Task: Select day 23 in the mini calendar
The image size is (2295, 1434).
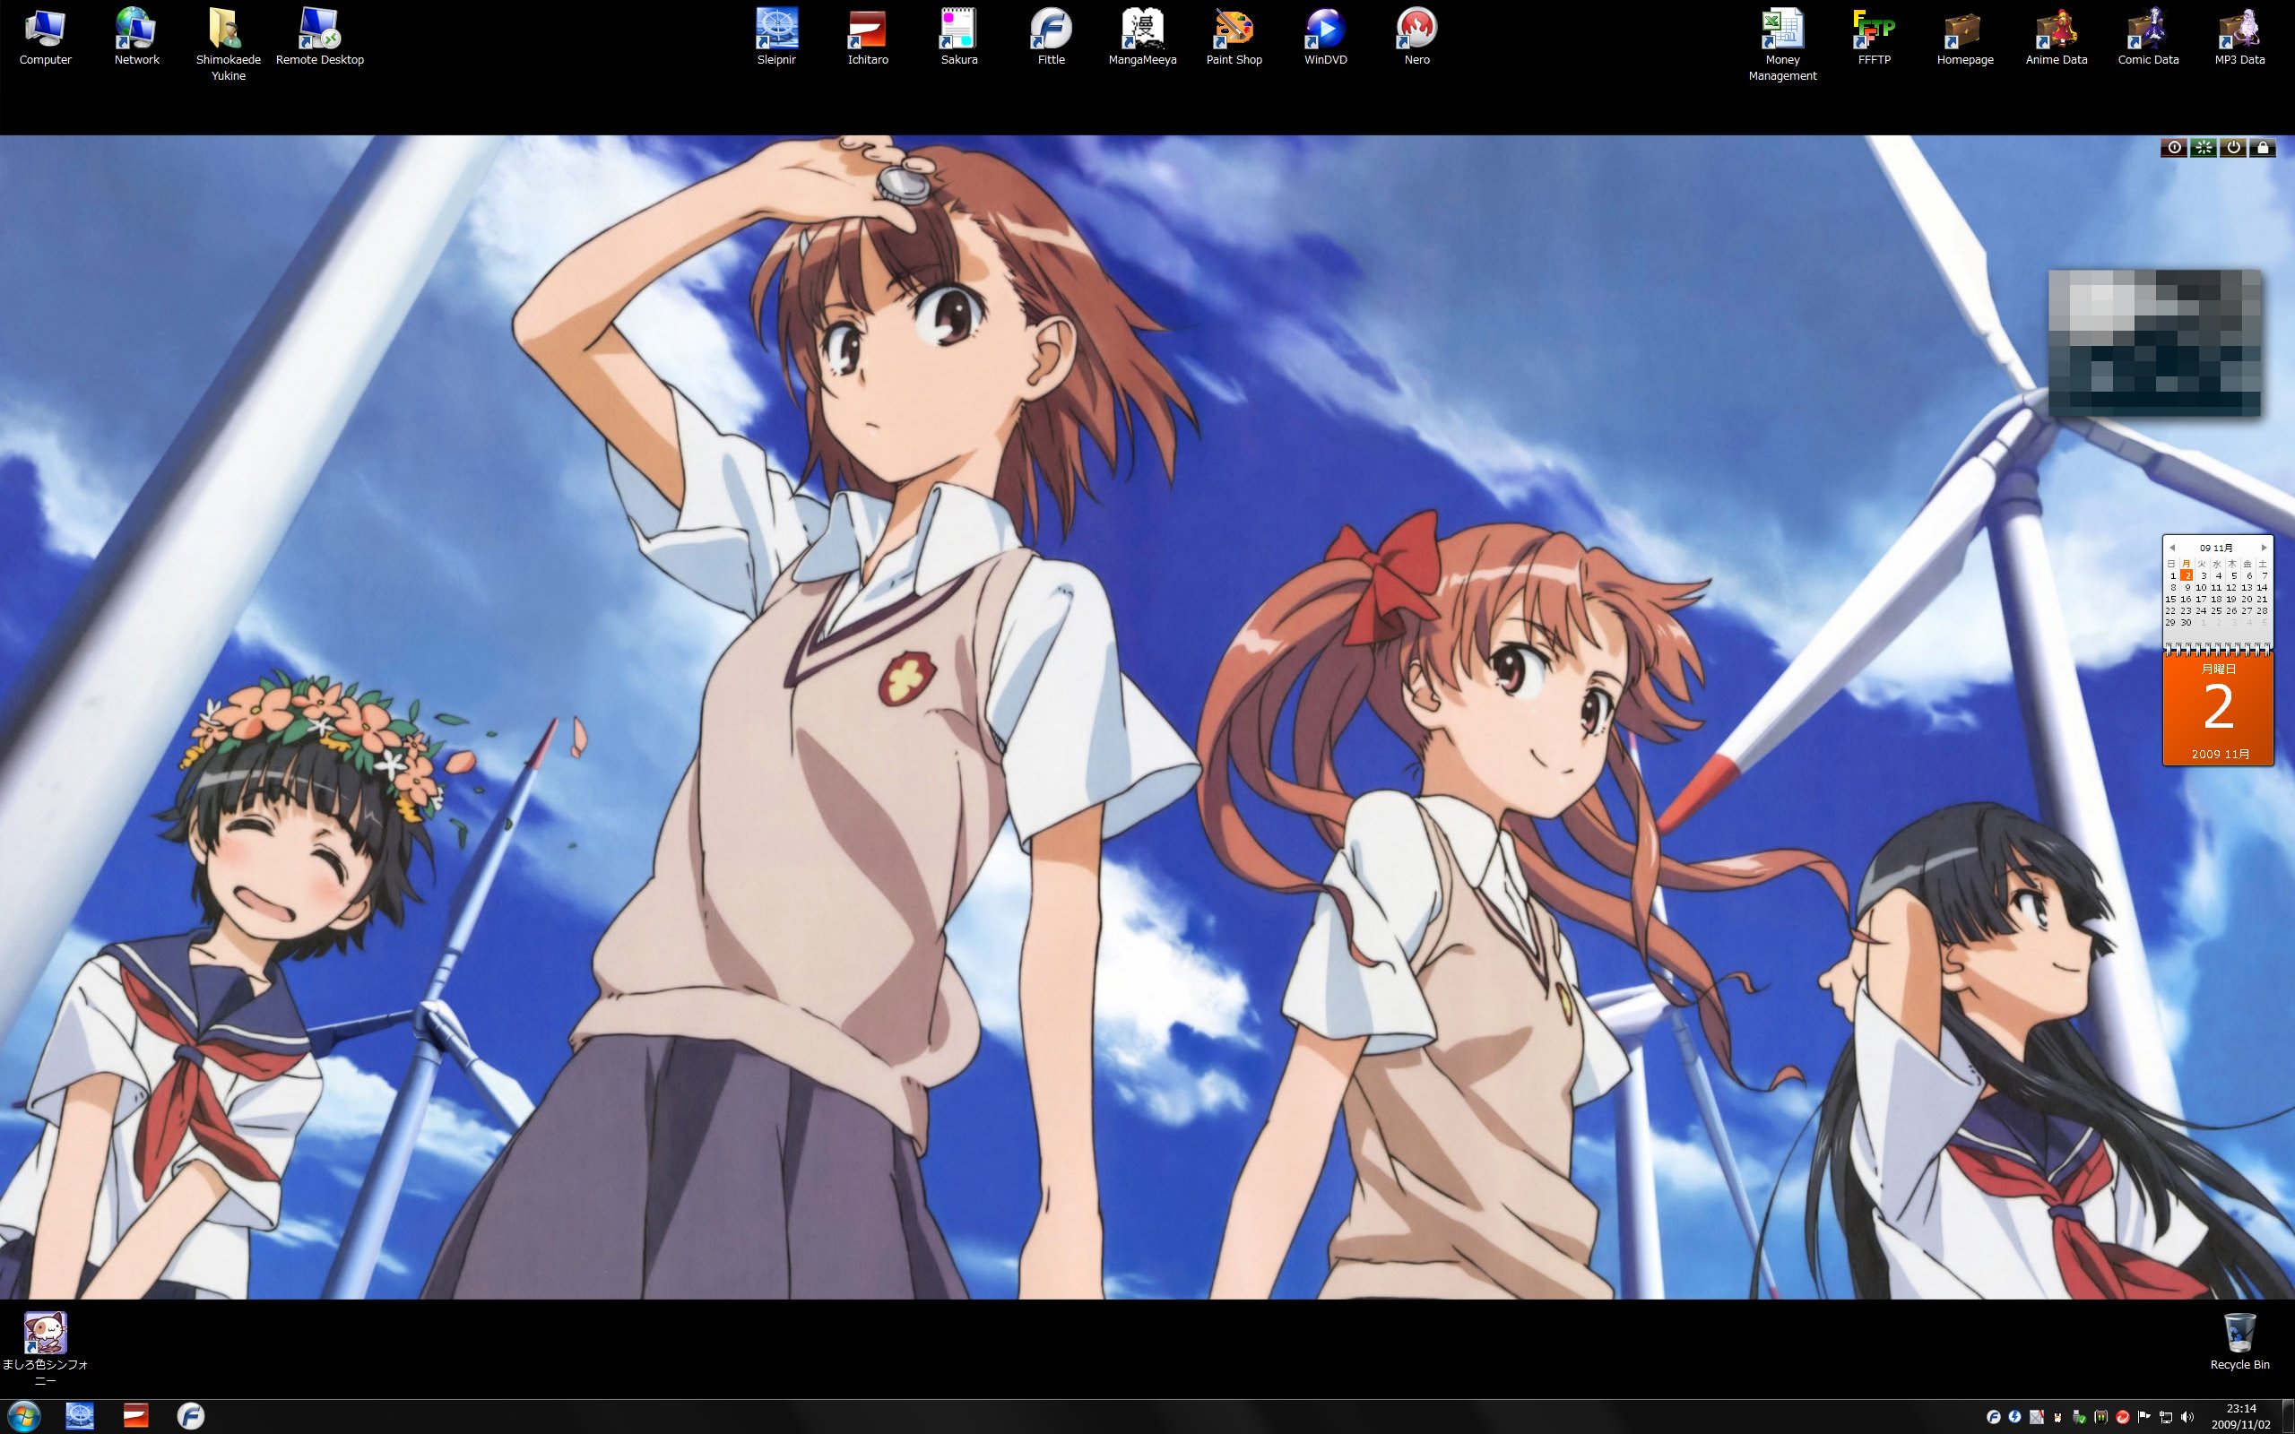Action: (2186, 612)
